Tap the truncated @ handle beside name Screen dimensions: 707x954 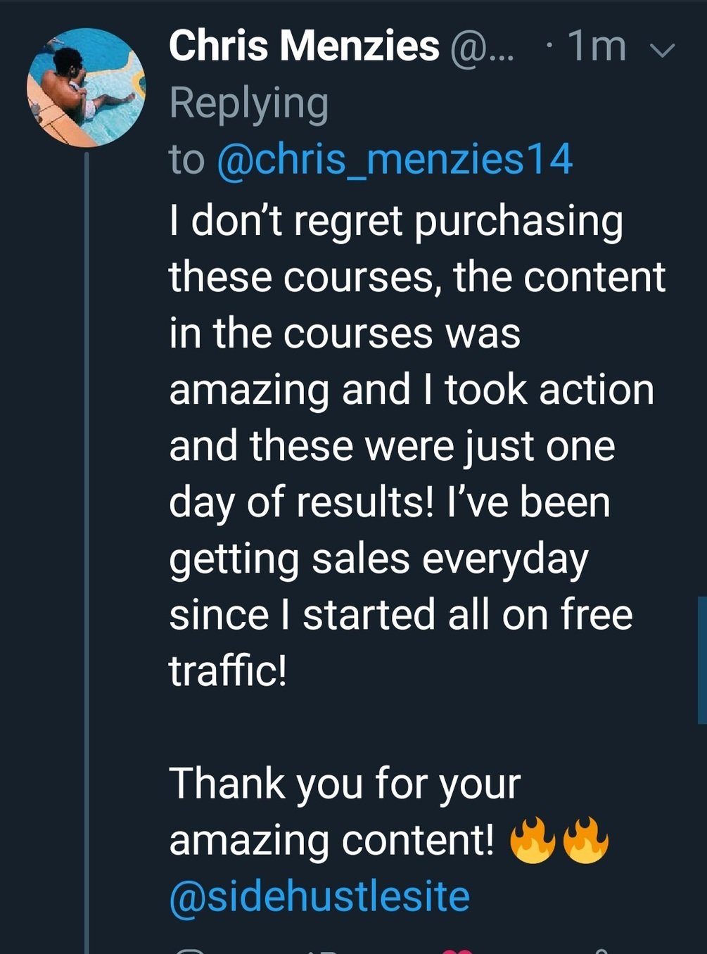tap(482, 49)
